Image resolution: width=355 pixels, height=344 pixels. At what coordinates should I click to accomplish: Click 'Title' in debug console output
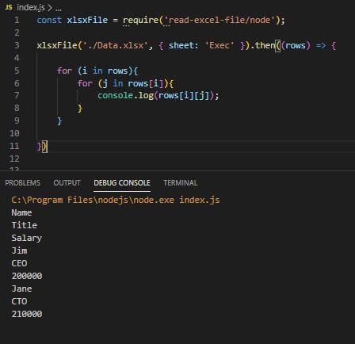click(25, 225)
